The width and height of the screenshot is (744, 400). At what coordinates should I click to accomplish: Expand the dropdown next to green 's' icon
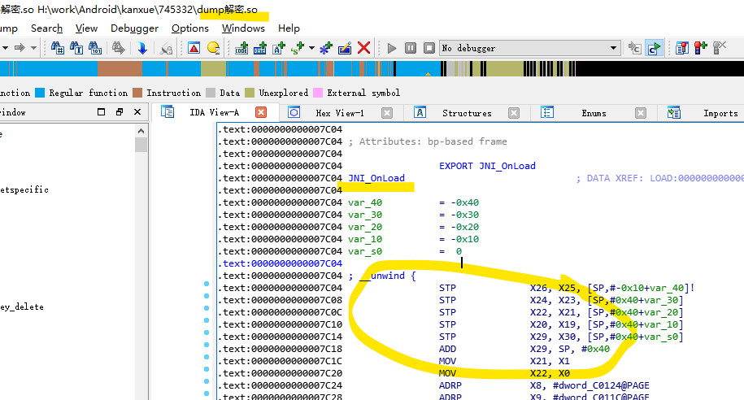point(311,48)
